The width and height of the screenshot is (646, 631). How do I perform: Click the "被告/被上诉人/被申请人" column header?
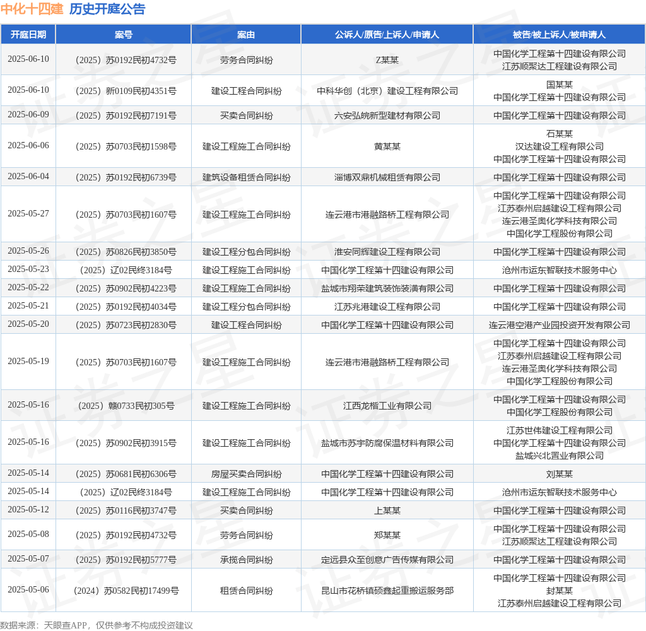tap(559, 35)
